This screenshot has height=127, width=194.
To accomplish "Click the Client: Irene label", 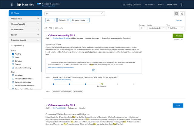I will point(172,5).
